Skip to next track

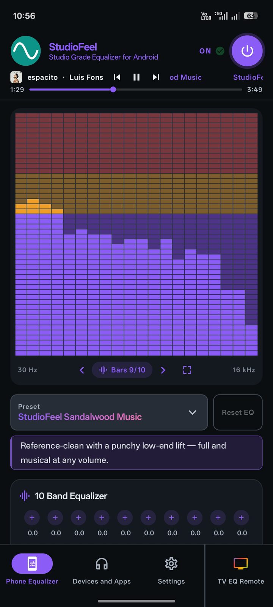coord(156,77)
